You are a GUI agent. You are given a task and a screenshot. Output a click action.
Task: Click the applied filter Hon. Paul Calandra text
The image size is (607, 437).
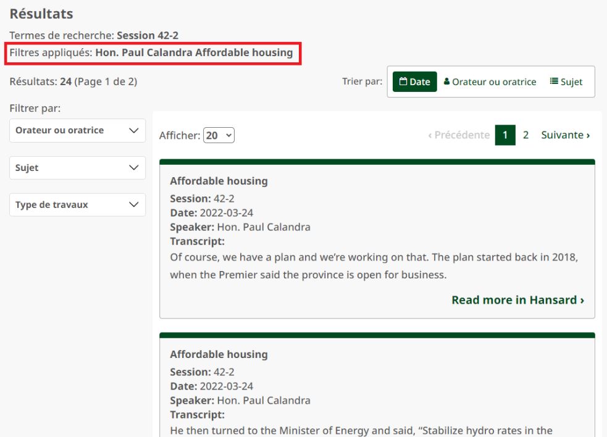(x=144, y=52)
